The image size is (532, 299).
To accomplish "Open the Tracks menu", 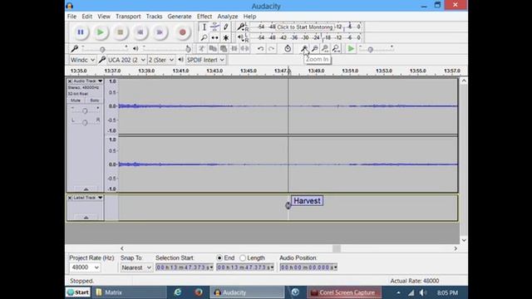I will [154, 17].
